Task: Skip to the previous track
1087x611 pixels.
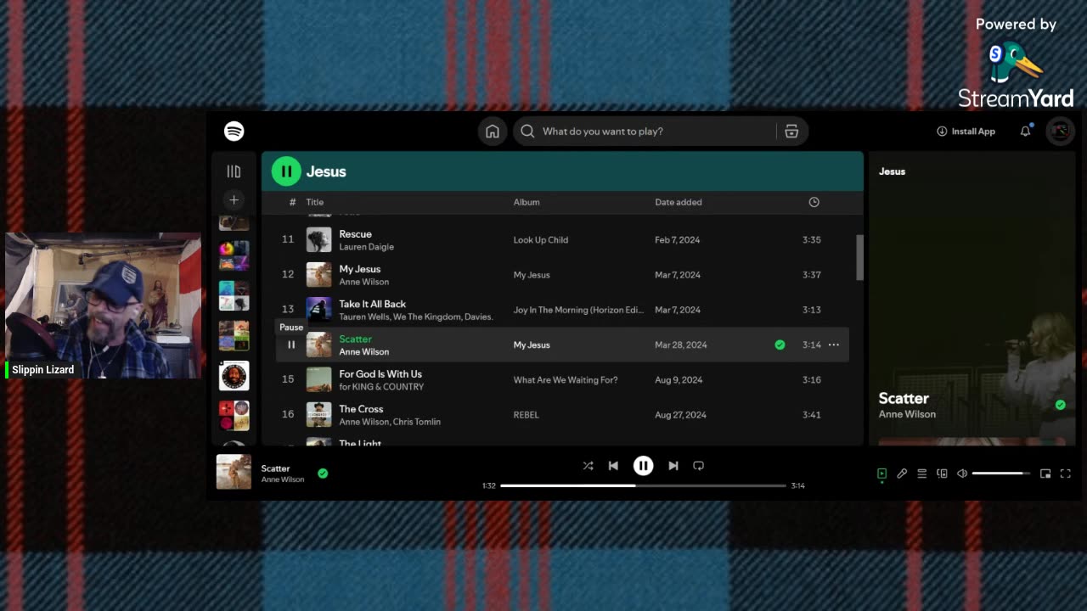Action: pos(613,466)
